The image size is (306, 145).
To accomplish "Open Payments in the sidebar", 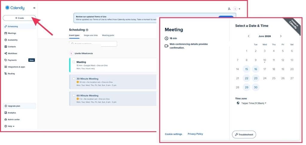I will point(19,60).
